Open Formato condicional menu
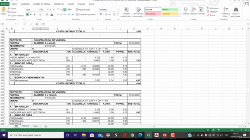Screen dimensions: 250x140 [x=126, y=12]
